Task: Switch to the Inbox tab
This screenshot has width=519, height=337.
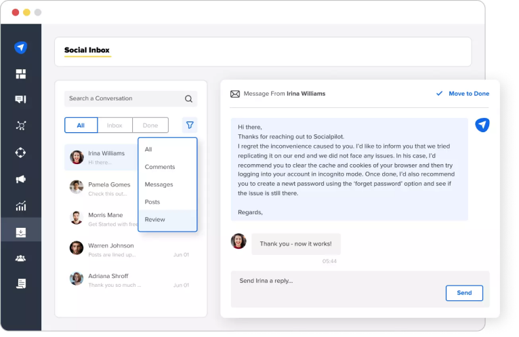Action: click(115, 125)
